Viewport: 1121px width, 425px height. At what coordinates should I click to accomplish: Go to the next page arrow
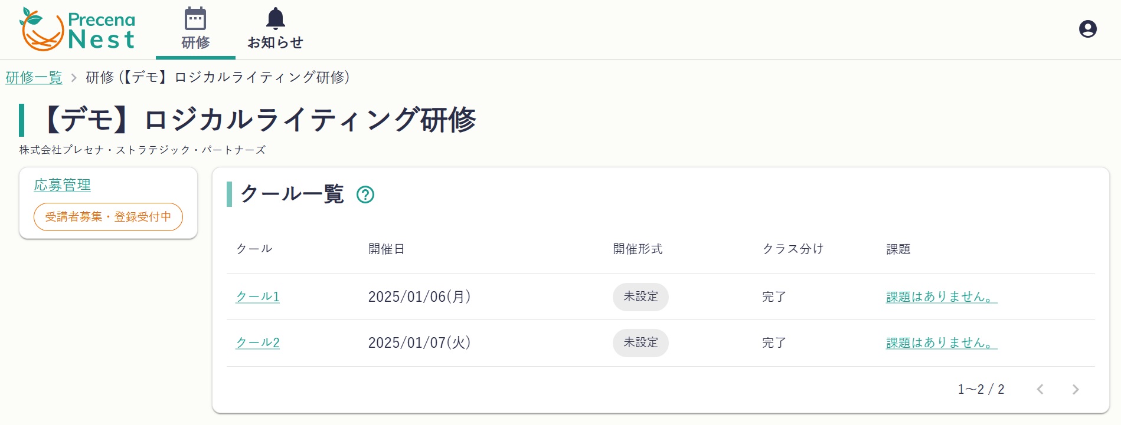1076,390
